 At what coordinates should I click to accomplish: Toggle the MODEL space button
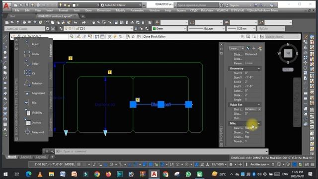point(70,165)
